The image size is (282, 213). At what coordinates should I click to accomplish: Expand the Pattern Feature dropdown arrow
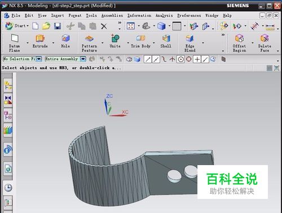[103, 43]
